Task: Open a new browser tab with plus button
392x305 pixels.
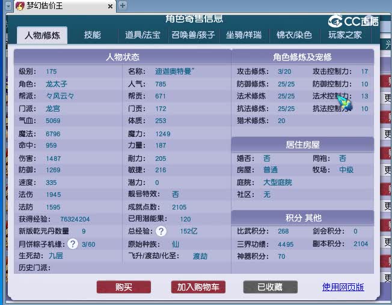Action: tap(122, 5)
